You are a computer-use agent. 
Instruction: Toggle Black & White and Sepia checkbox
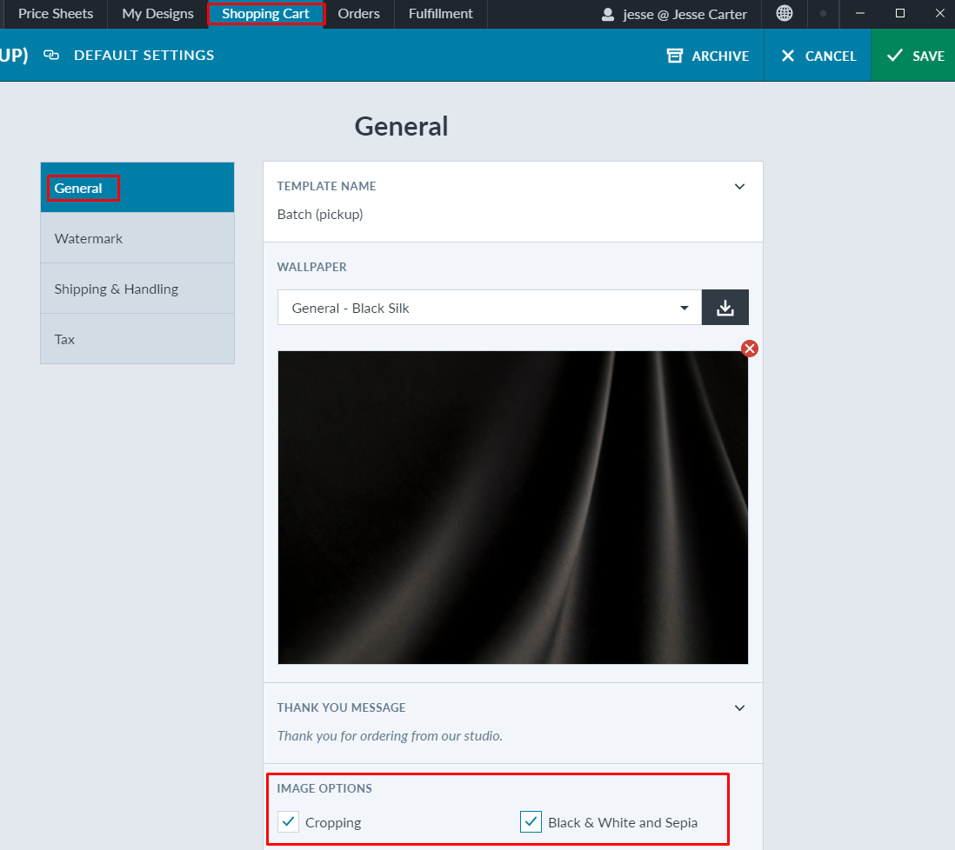(x=531, y=822)
